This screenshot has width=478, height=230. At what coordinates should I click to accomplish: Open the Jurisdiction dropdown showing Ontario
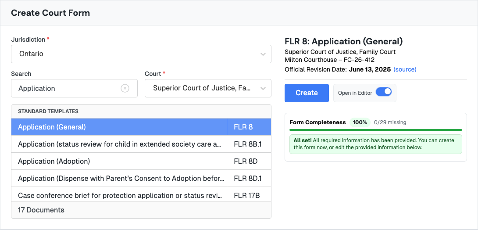141,54
